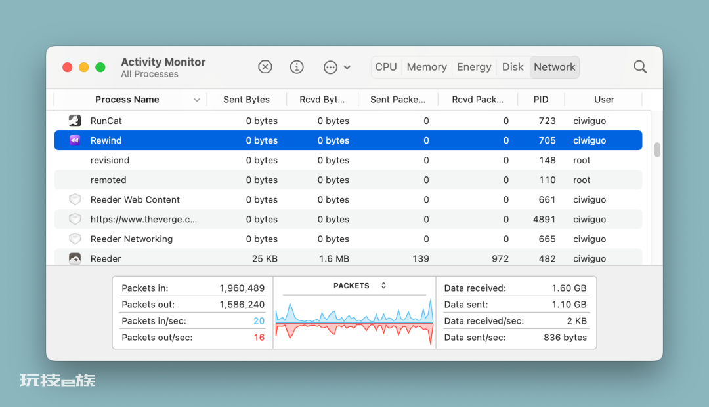Image resolution: width=709 pixels, height=407 pixels.
Task: Open the ellipsis more-actions menu
Action: (x=337, y=68)
